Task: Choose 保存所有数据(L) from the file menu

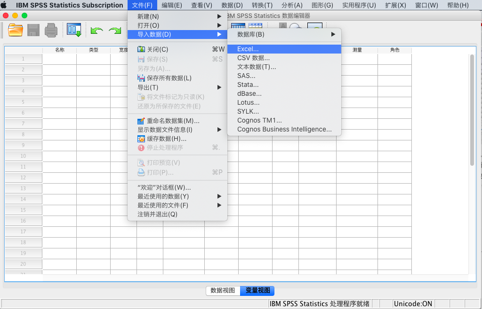Action: [x=177, y=78]
